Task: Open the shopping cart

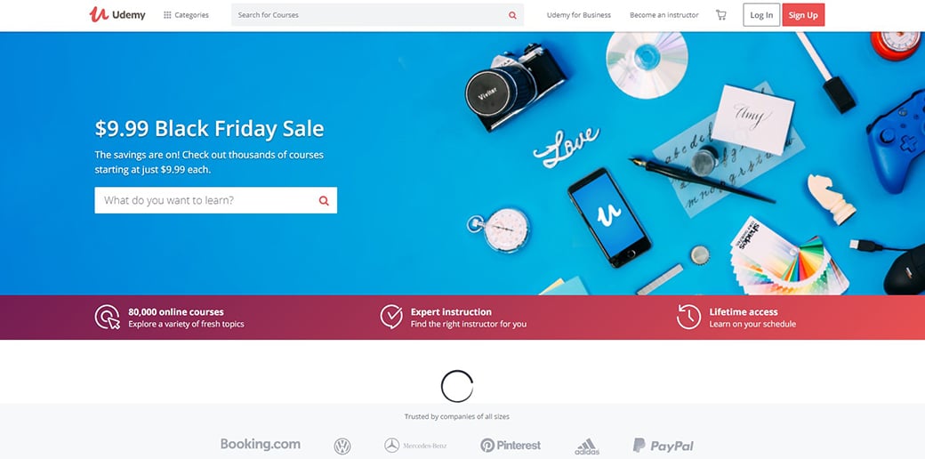Action: [721, 15]
